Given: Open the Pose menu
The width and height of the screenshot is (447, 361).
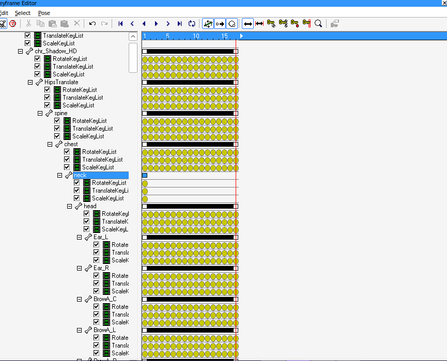Looking at the screenshot, I should [x=44, y=13].
